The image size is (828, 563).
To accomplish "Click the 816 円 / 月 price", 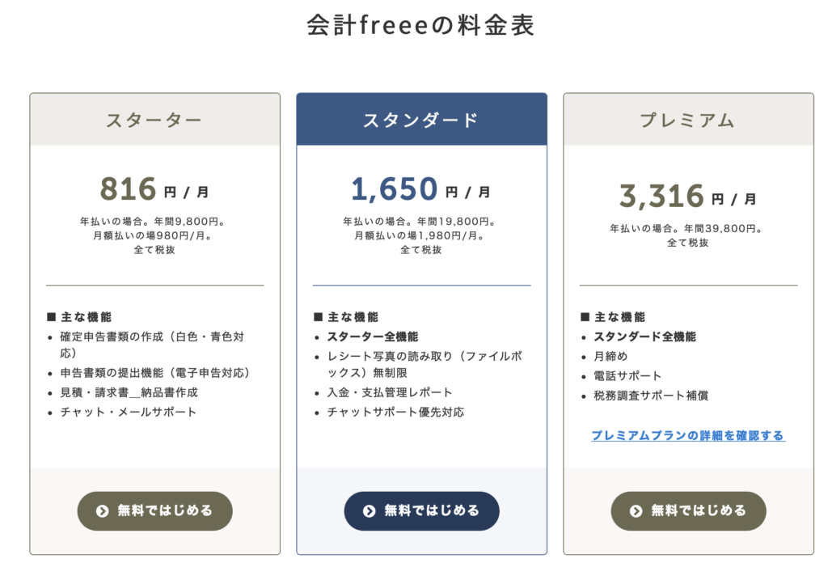I will pyautogui.click(x=154, y=190).
